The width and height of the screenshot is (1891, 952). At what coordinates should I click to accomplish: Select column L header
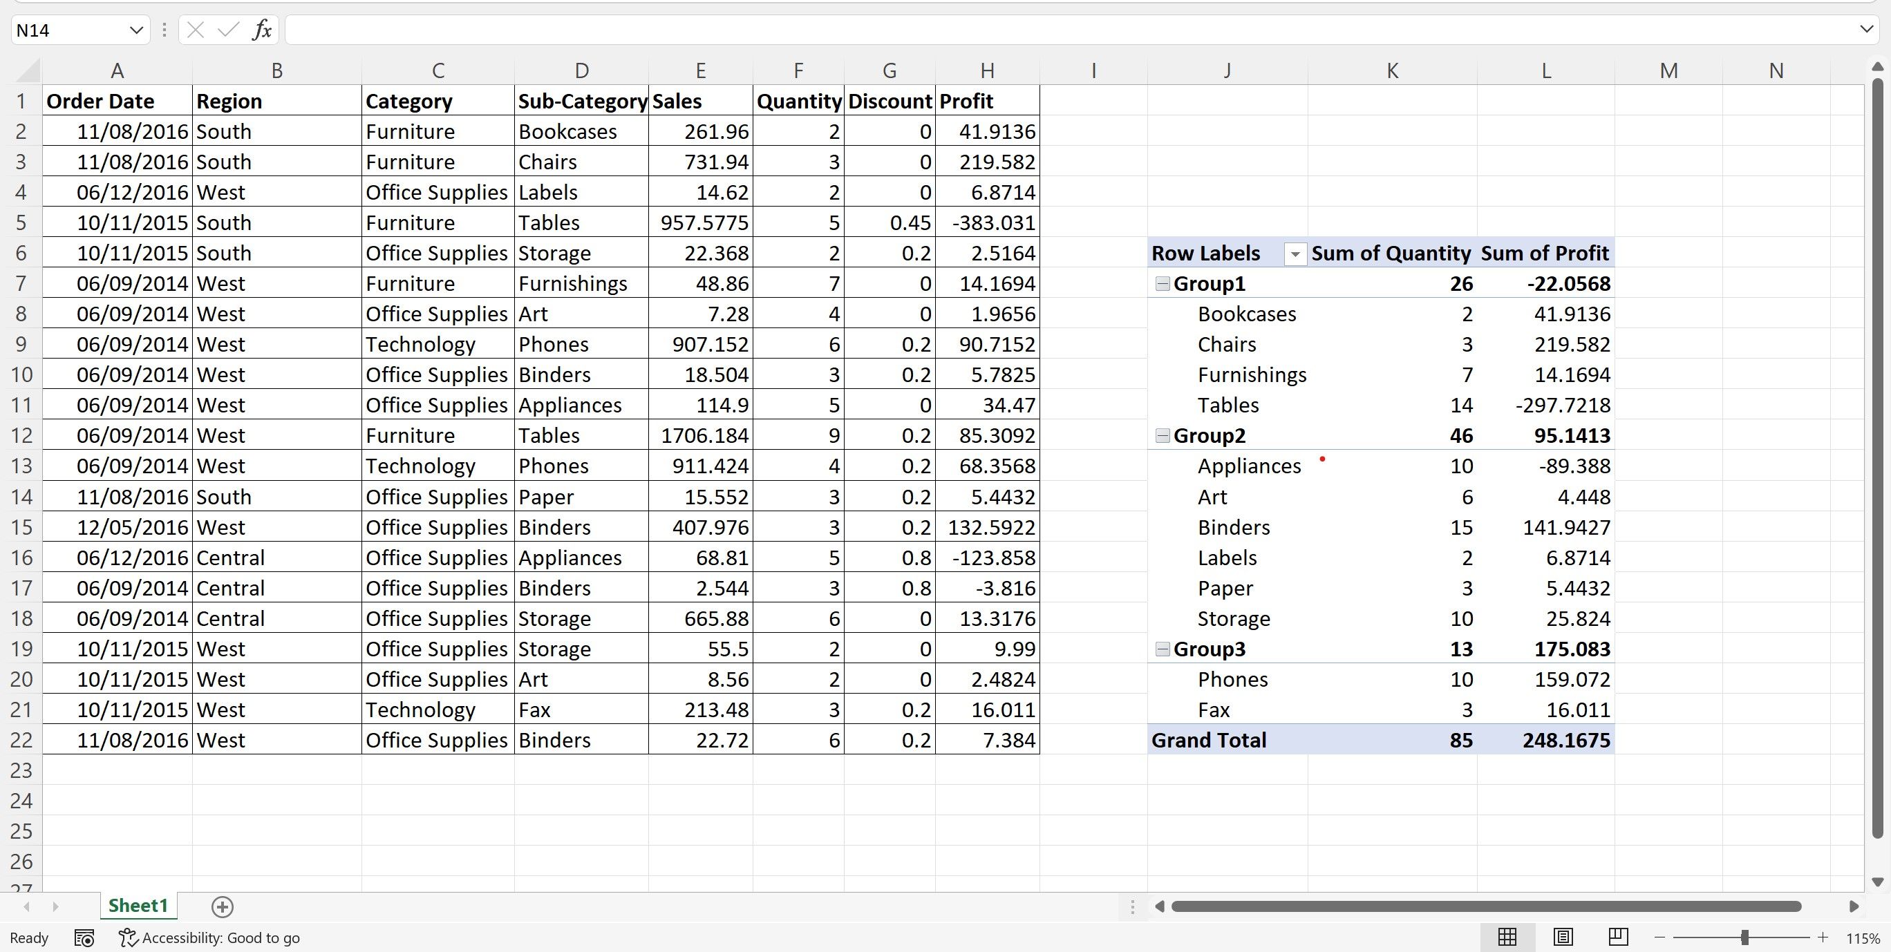1545,70
